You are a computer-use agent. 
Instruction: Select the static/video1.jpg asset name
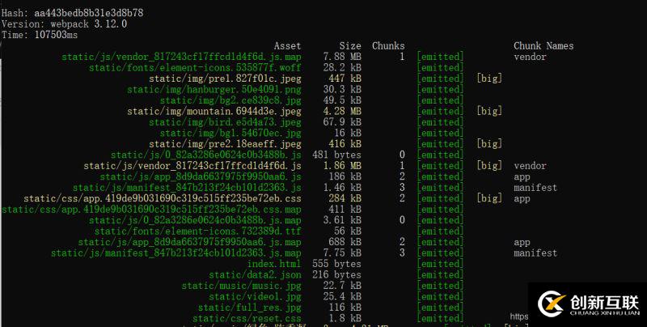pos(255,296)
